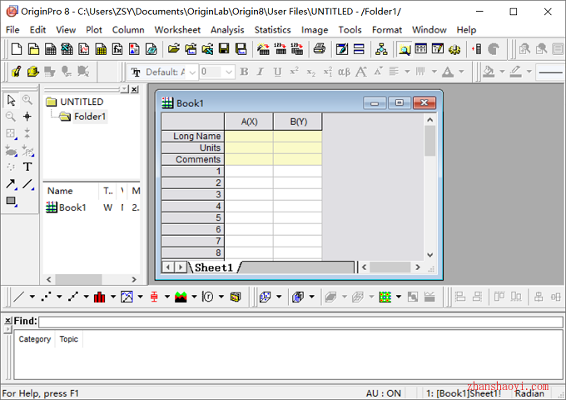Click the 3D scatter plot icon
This screenshot has width=566, height=400.
click(x=265, y=297)
